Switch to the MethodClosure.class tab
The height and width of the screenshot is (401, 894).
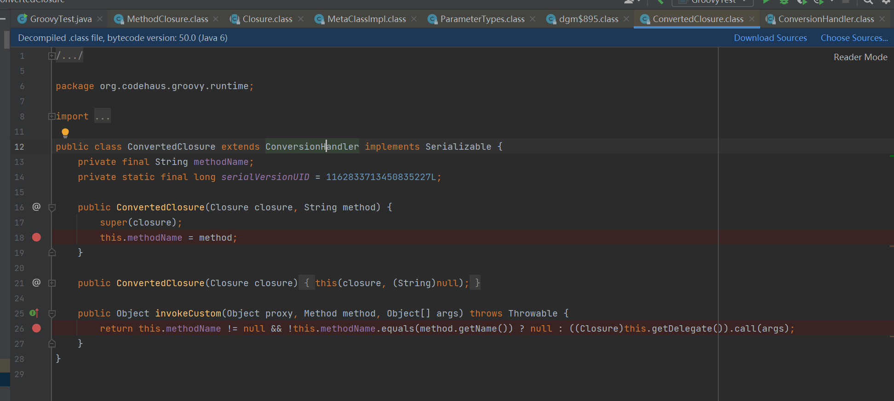pos(167,19)
